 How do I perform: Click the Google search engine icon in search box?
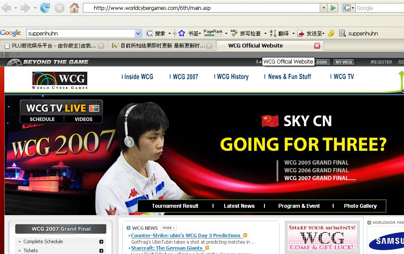347,8
